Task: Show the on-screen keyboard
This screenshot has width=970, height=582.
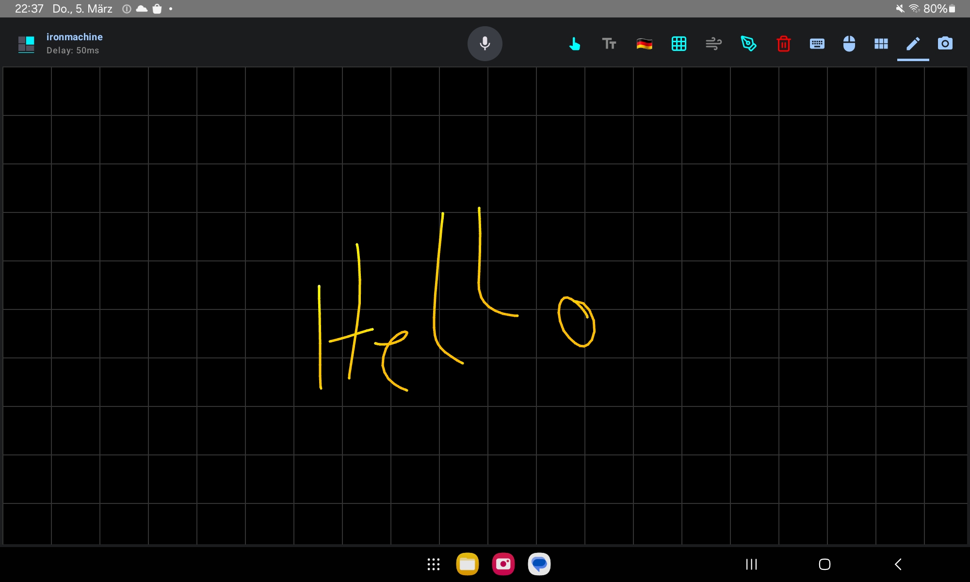Action: pyautogui.click(x=817, y=44)
